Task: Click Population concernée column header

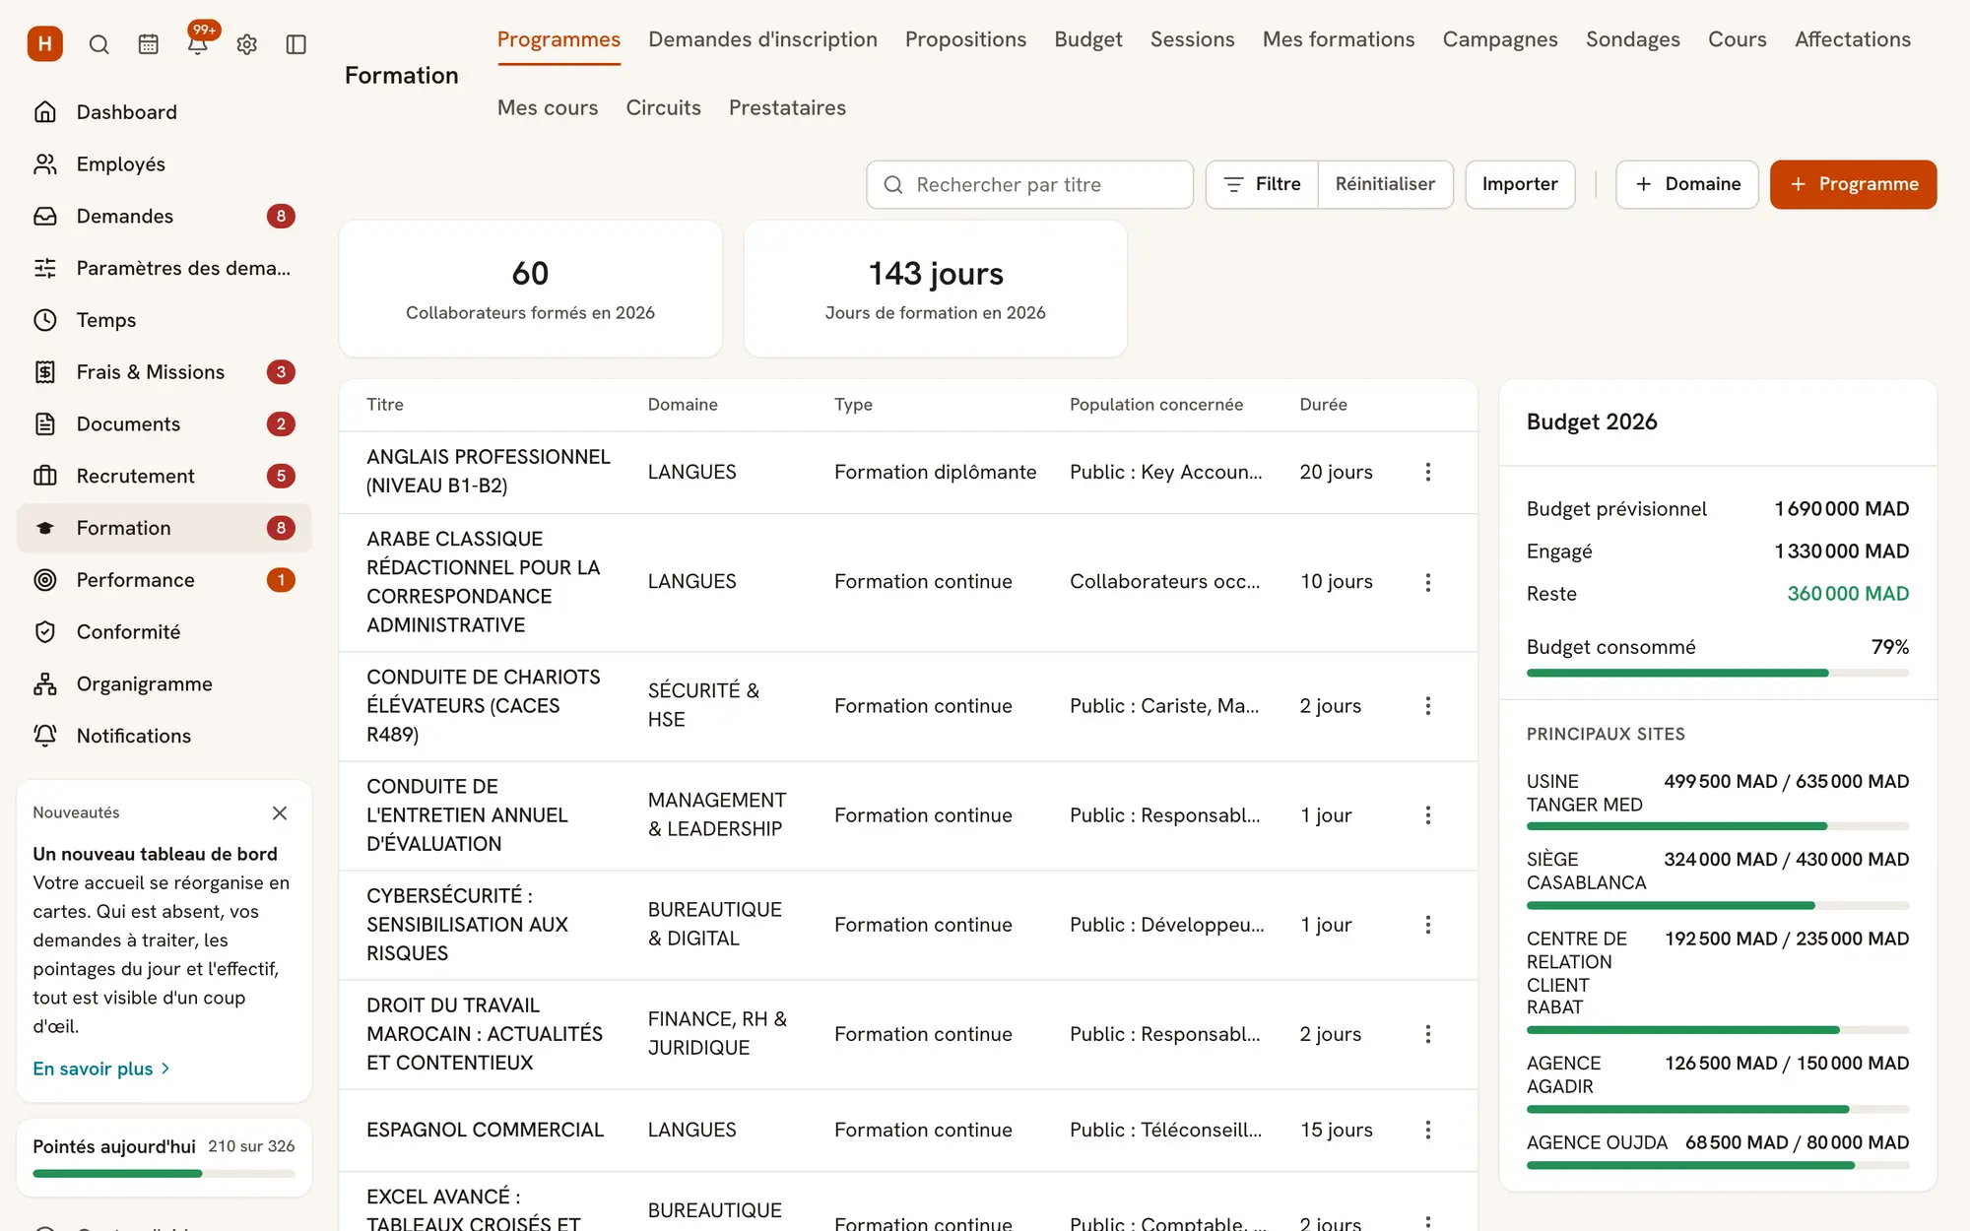Action: click(1156, 405)
